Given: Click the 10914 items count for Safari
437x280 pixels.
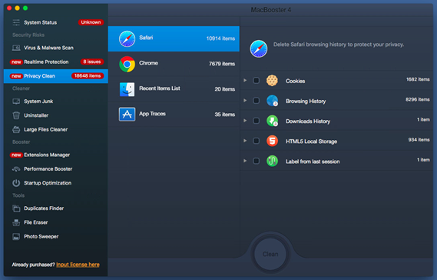Looking at the screenshot, I should pos(220,38).
